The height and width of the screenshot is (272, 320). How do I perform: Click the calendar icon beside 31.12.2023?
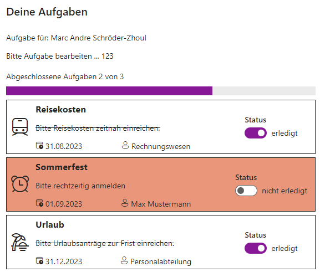pyautogui.click(x=39, y=261)
